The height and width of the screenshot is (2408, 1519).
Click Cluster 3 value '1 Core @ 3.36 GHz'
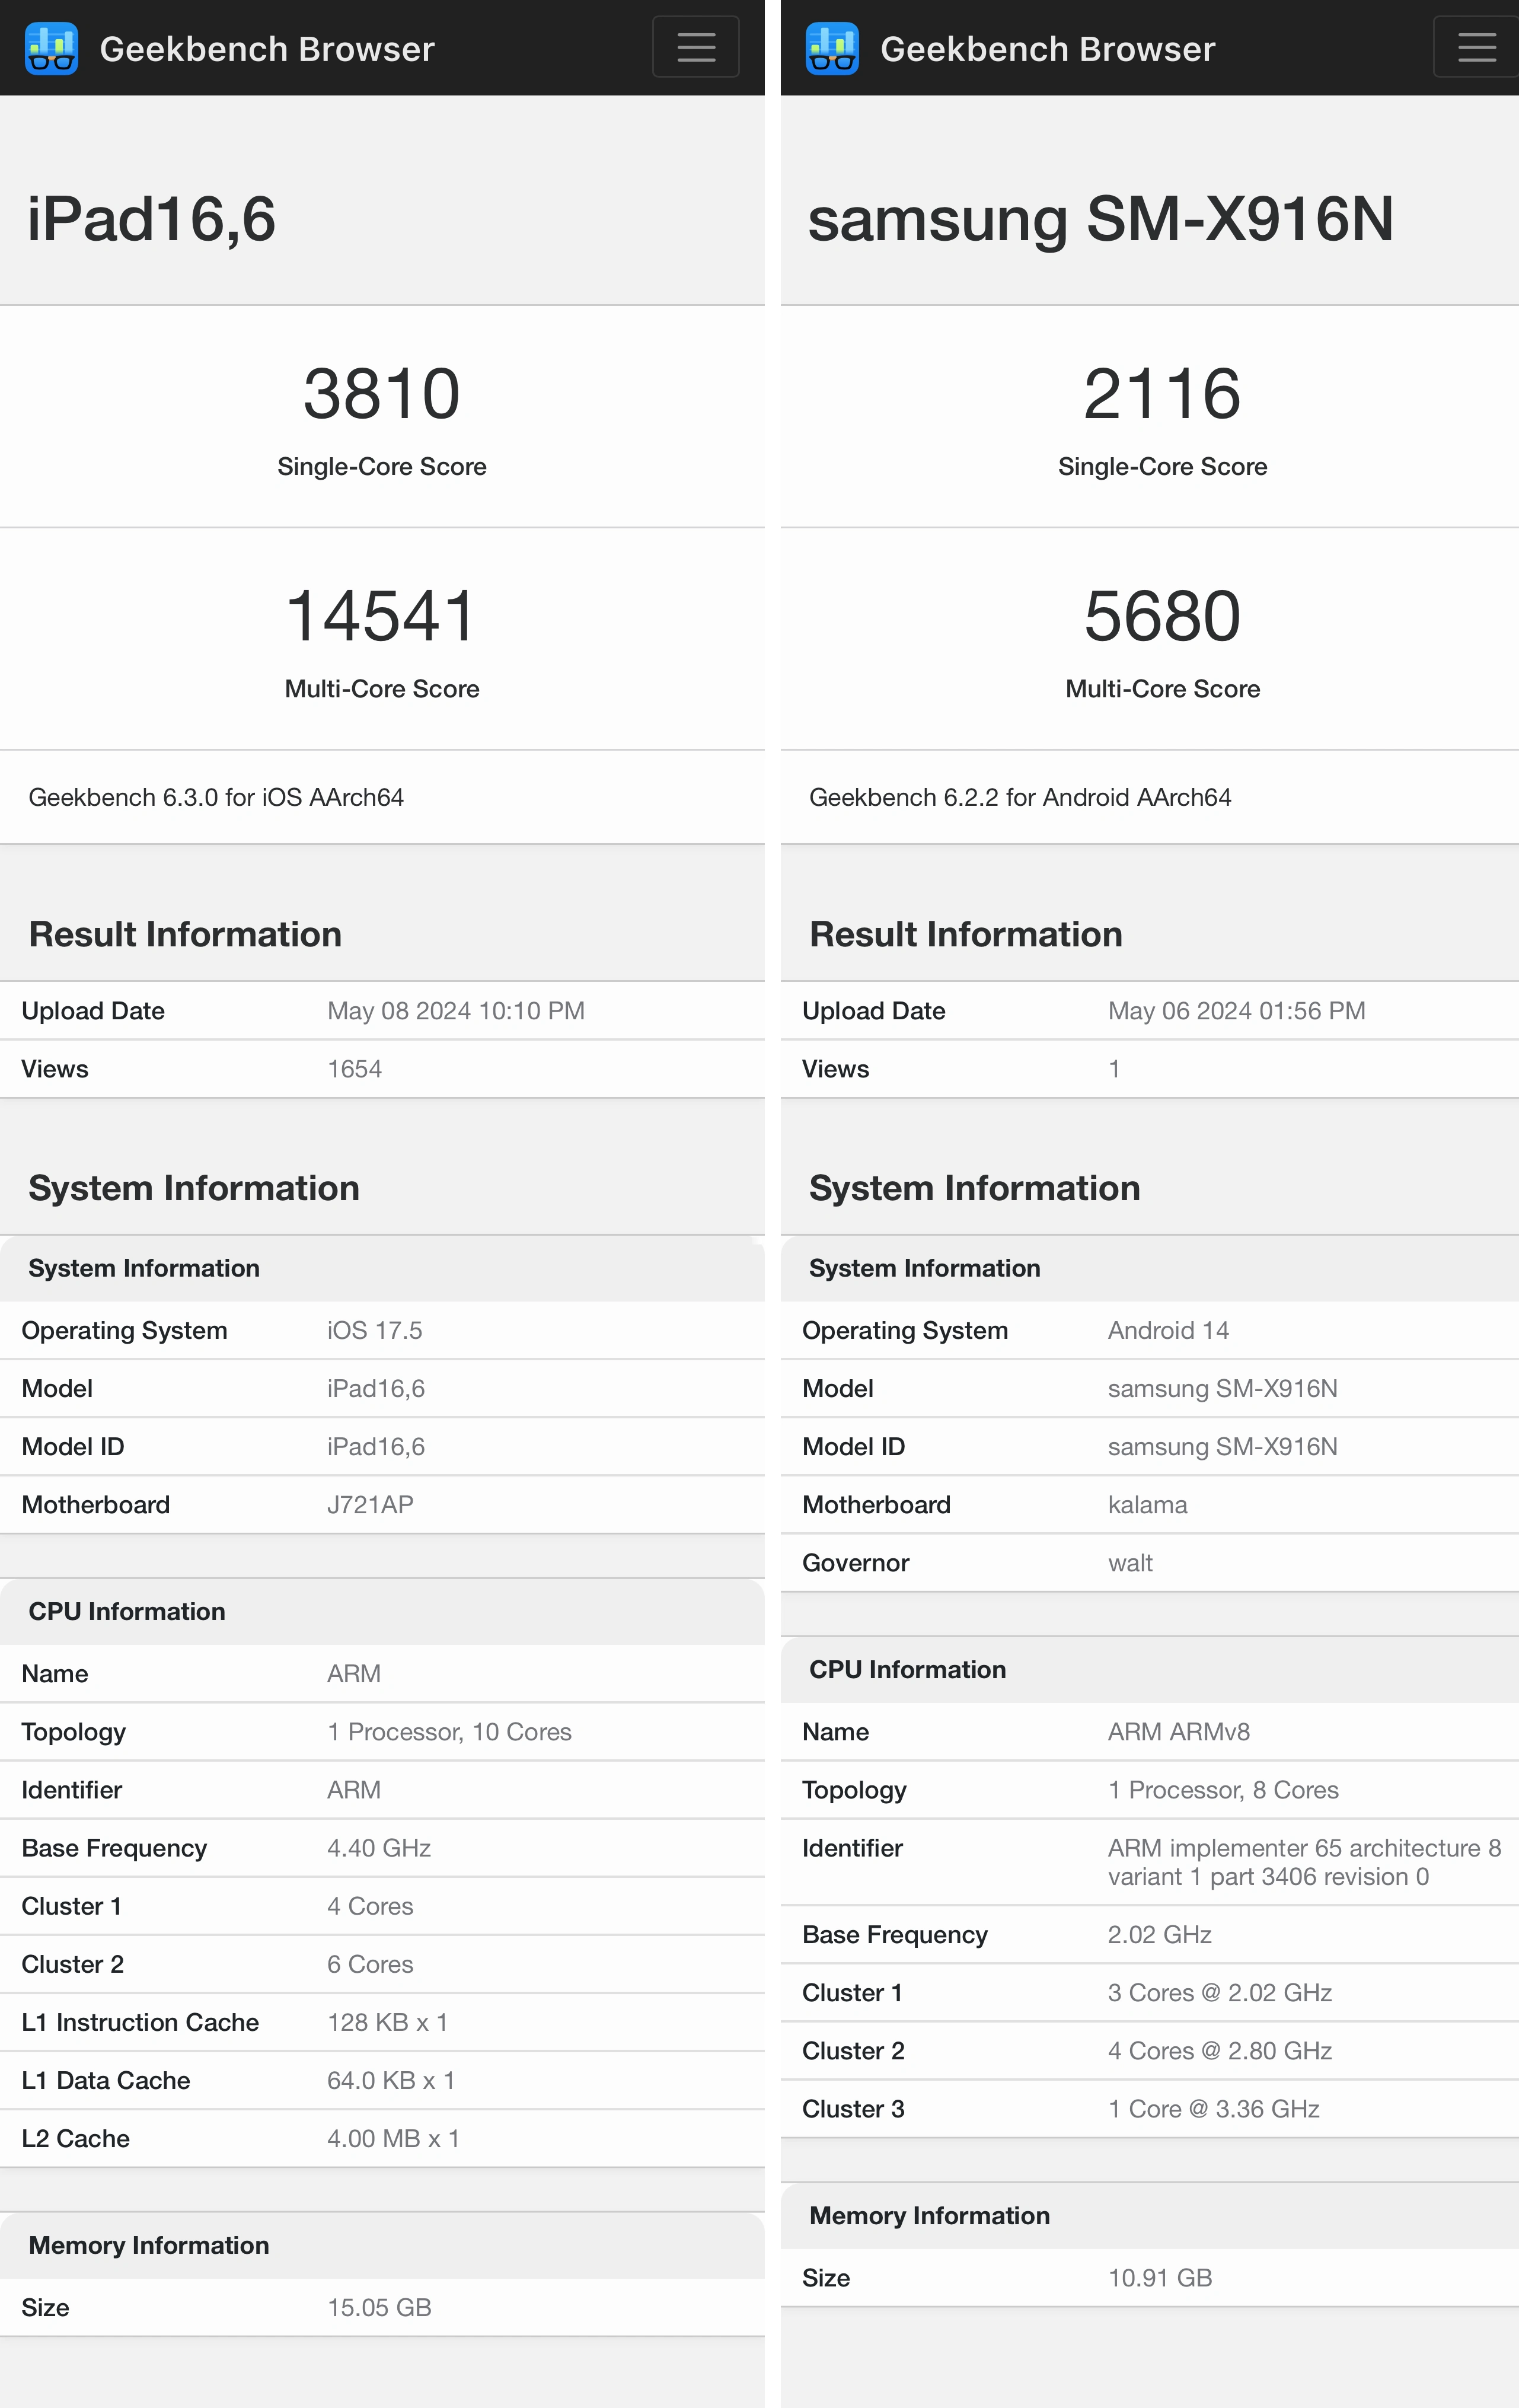pos(1214,2109)
